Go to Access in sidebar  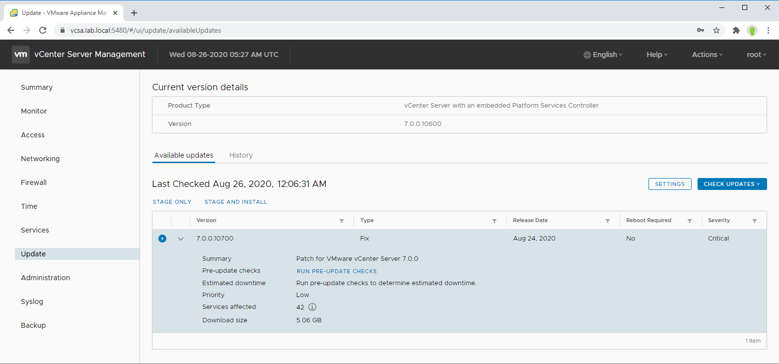coord(33,135)
